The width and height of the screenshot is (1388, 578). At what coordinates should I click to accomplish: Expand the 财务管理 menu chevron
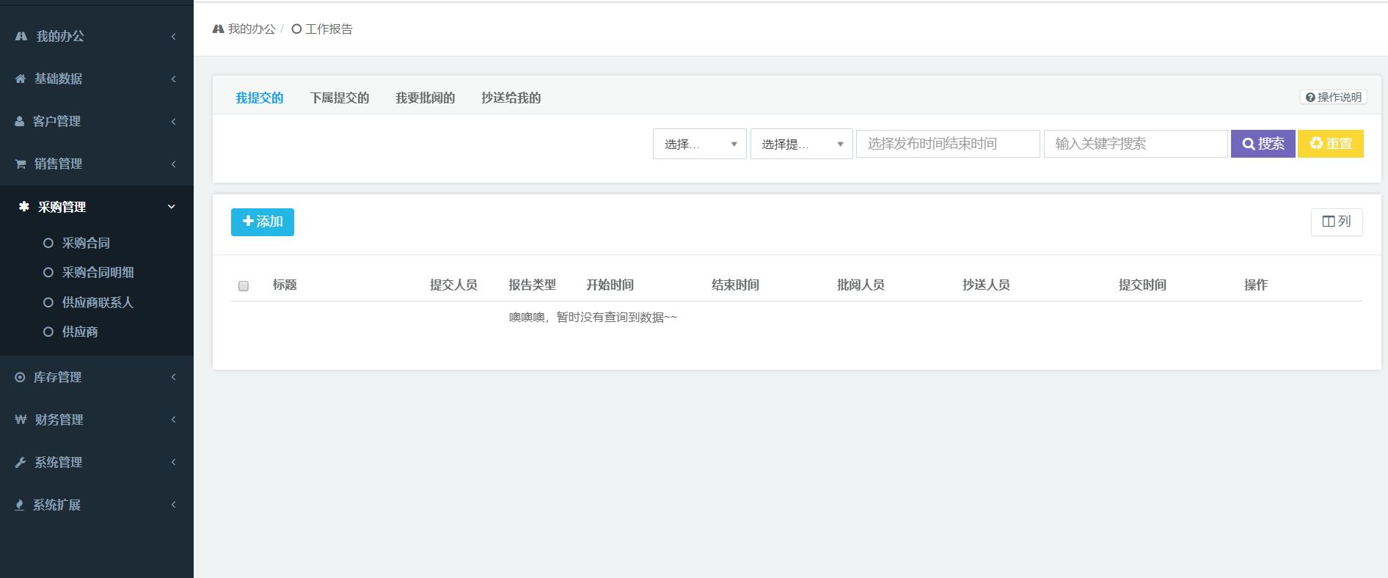[174, 420]
